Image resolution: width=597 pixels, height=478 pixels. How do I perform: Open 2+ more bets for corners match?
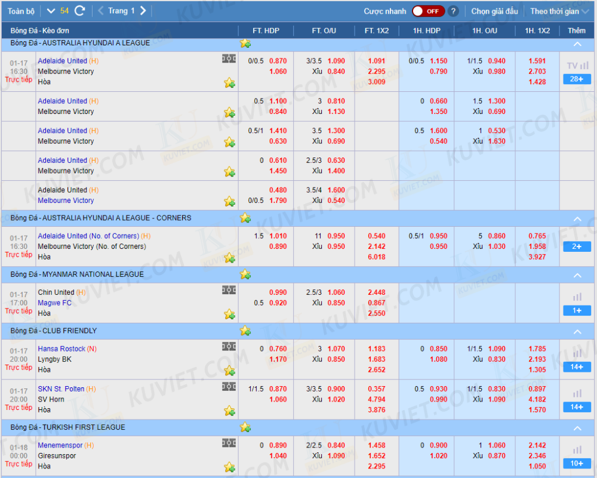(x=577, y=246)
